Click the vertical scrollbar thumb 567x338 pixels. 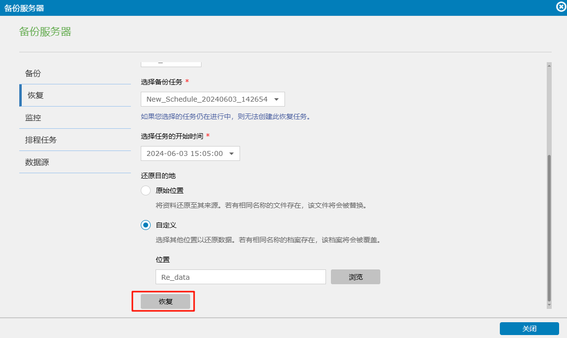(x=549, y=227)
